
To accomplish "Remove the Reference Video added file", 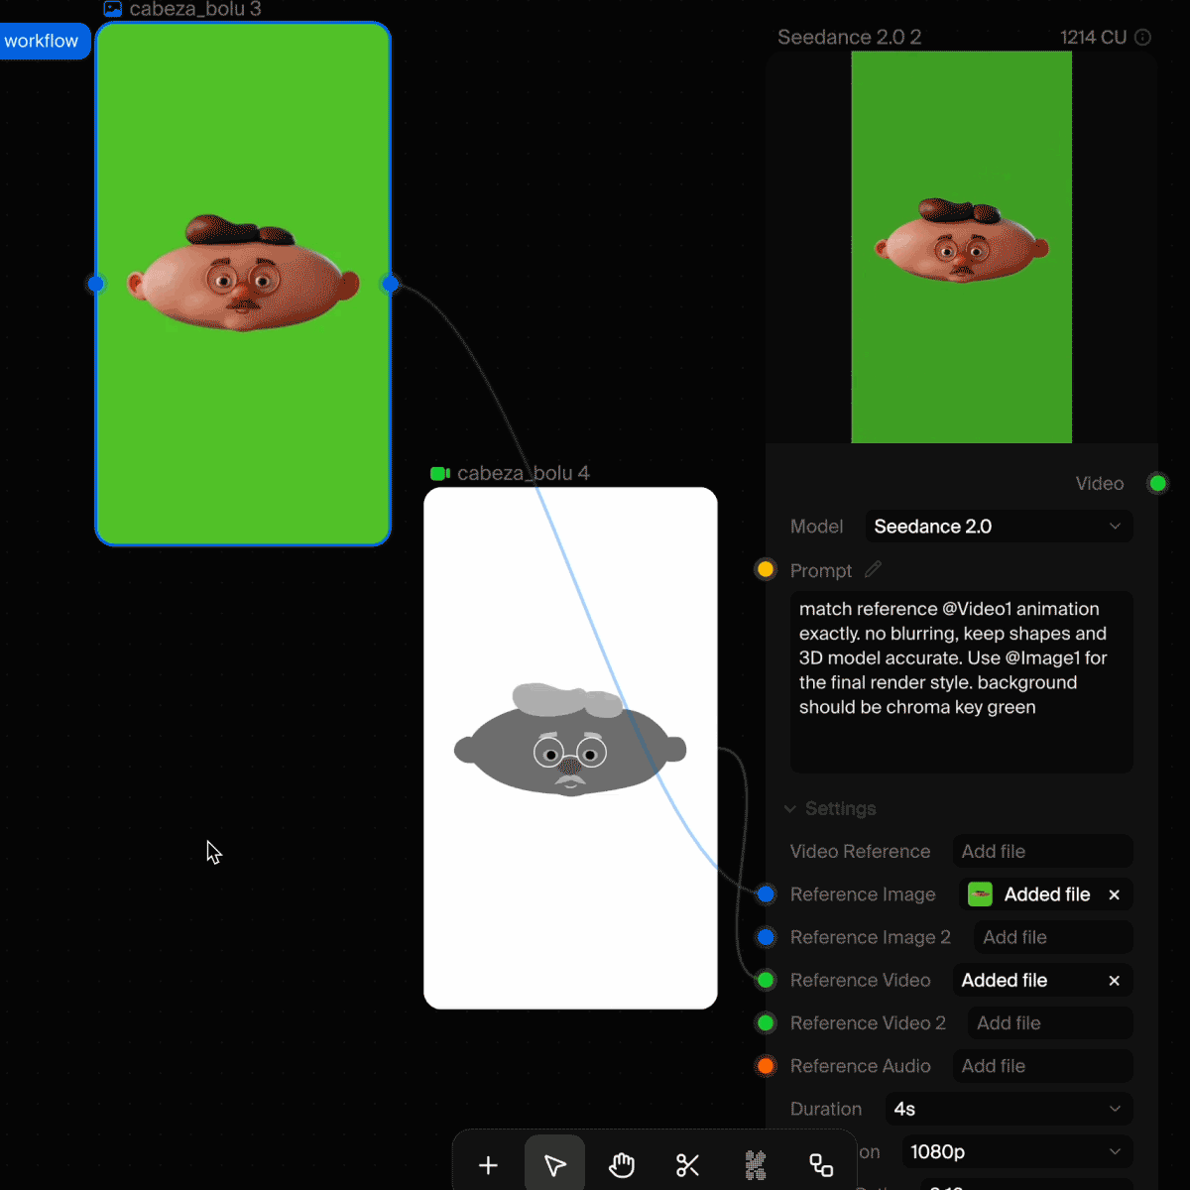I will click(x=1115, y=980).
